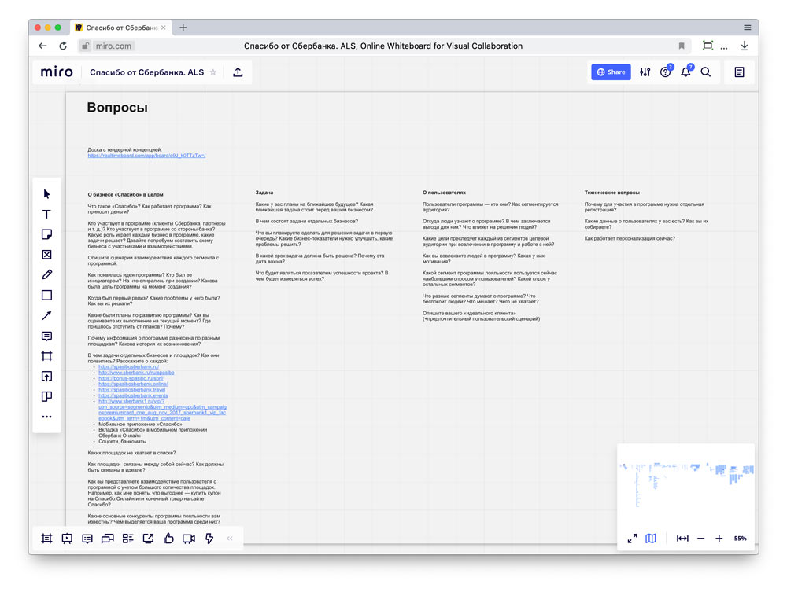
Task: Select the Pen drawing tool
Action: [46, 274]
